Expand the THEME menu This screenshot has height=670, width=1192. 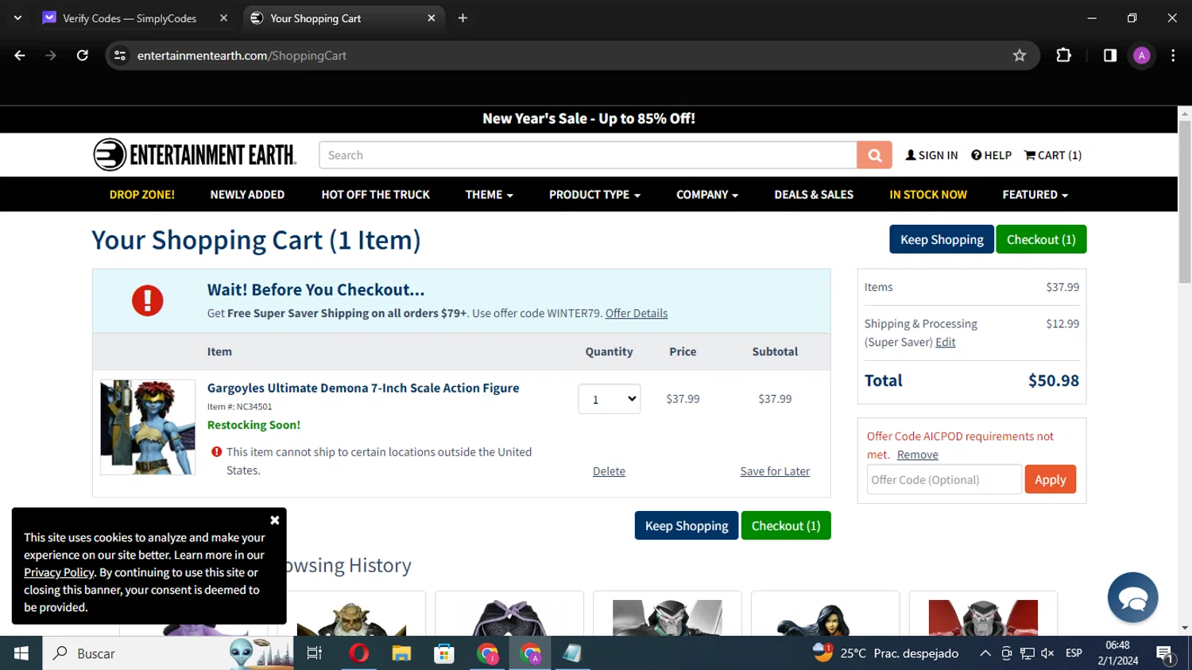pyautogui.click(x=489, y=195)
